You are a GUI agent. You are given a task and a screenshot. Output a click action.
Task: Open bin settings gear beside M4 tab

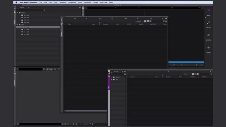pos(166,19)
